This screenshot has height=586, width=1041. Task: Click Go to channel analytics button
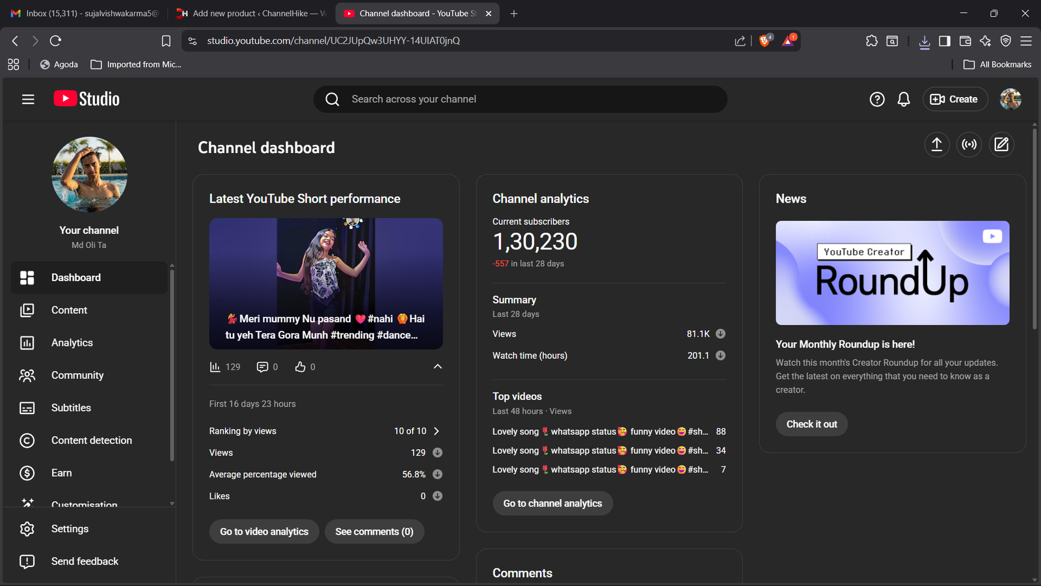(x=552, y=503)
